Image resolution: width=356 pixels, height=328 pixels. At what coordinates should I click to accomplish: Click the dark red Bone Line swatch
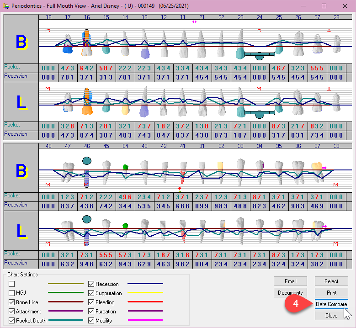tap(66, 302)
